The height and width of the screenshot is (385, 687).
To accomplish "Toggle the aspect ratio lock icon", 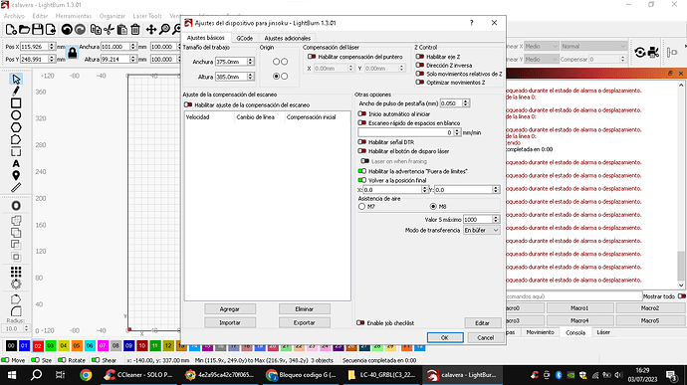I will (x=73, y=53).
